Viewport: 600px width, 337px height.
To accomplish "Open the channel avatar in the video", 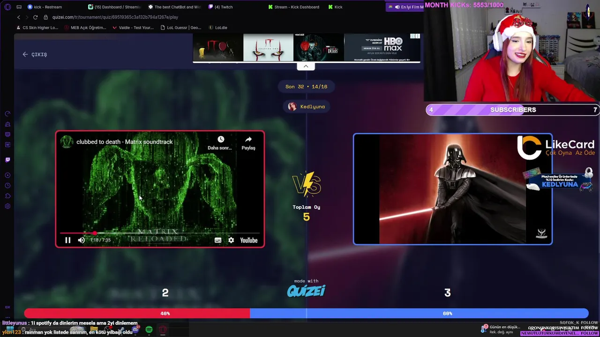I will point(67,142).
